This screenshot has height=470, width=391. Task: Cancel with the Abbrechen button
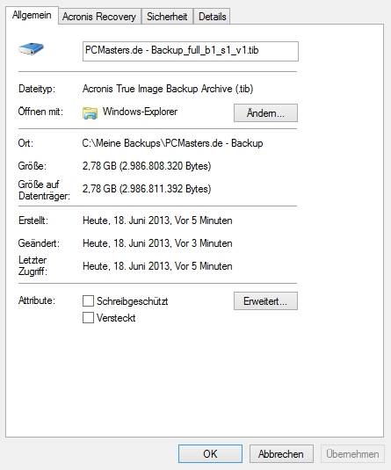click(x=281, y=454)
